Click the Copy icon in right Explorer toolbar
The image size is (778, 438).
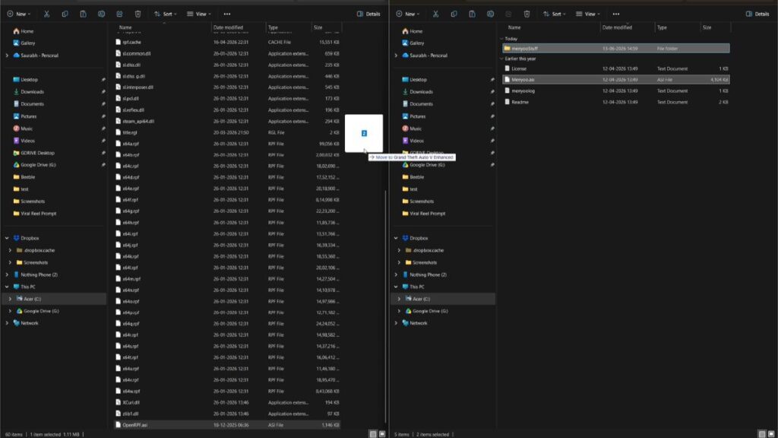(x=454, y=14)
